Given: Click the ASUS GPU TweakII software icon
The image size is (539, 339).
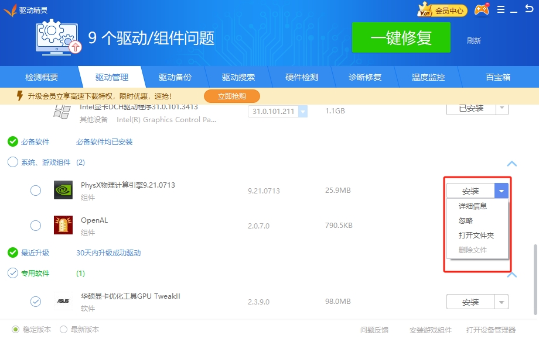Looking at the screenshot, I should pyautogui.click(x=63, y=301).
